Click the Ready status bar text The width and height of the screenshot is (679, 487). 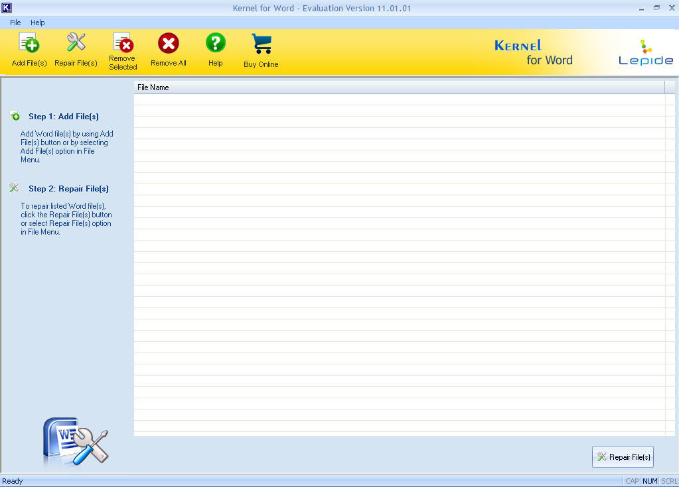pyautogui.click(x=13, y=481)
